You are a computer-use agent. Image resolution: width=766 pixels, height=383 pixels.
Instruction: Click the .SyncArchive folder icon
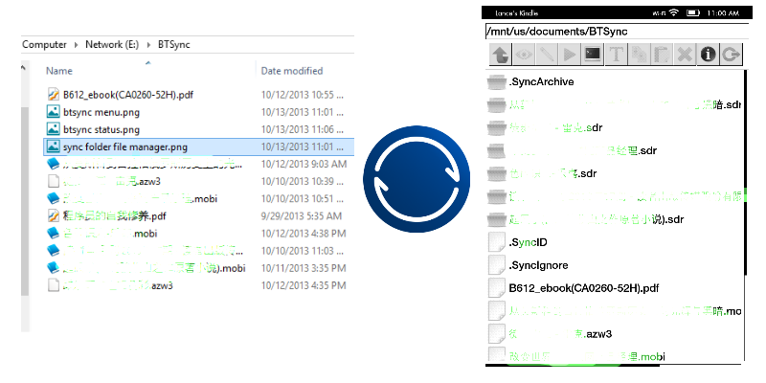click(x=497, y=81)
